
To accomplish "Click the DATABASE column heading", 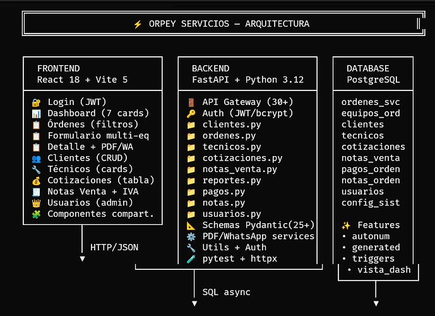I will click(x=368, y=68).
